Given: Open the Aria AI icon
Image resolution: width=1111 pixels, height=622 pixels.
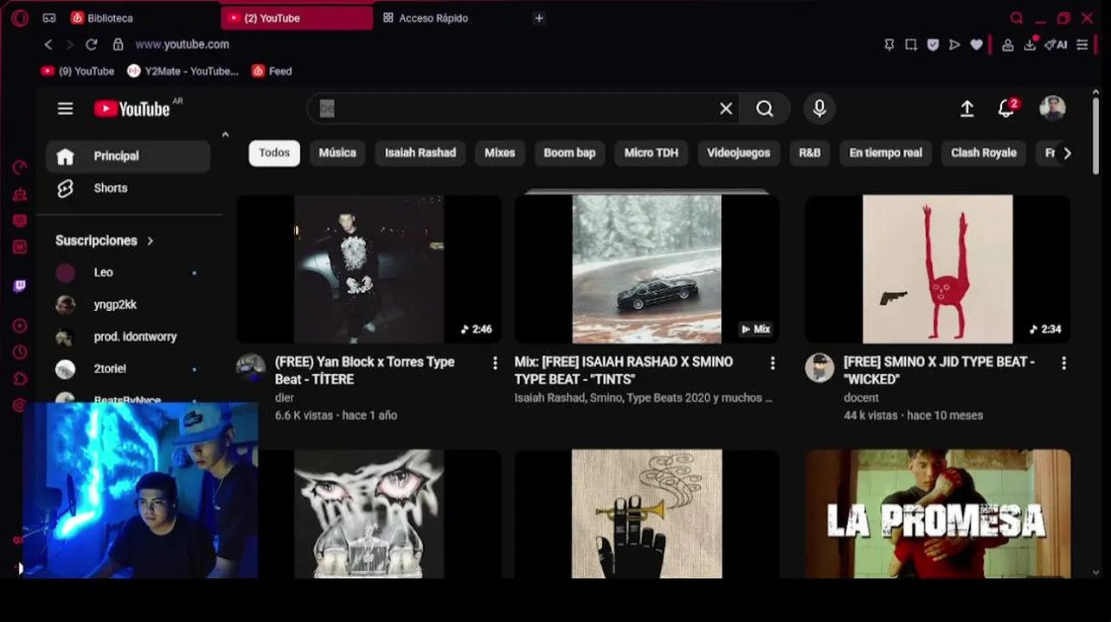Looking at the screenshot, I should coord(1056,45).
